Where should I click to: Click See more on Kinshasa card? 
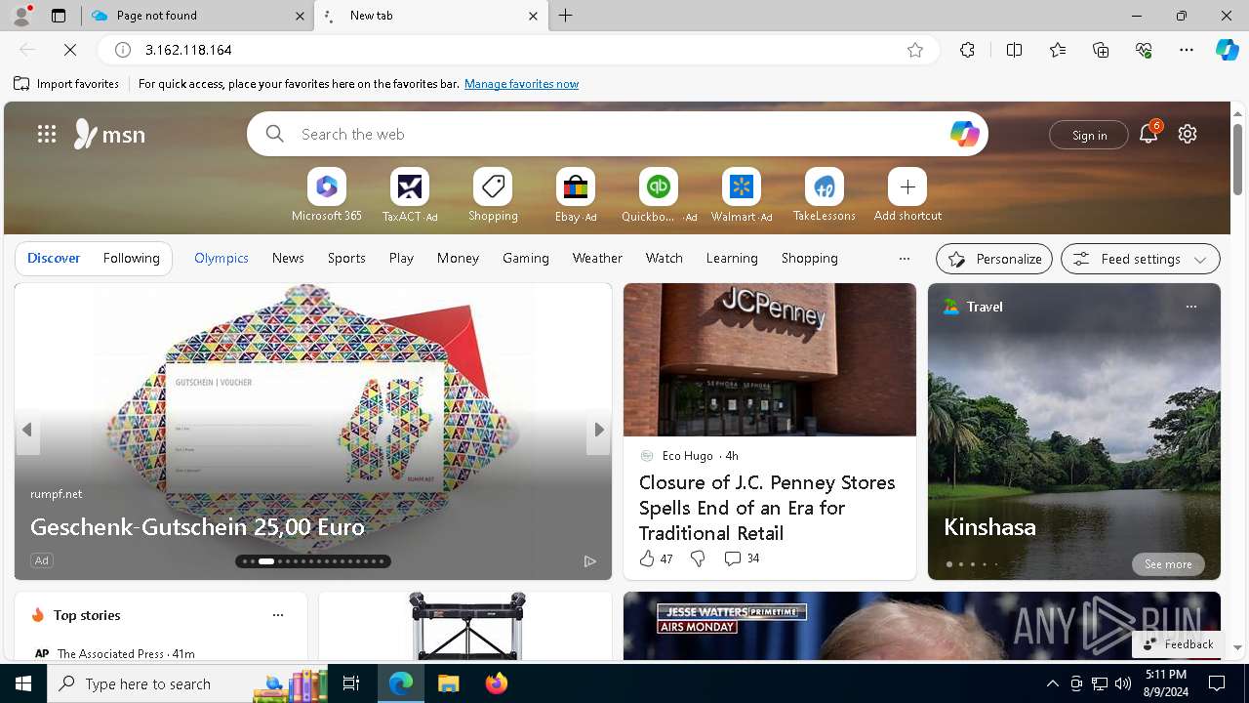click(x=1168, y=564)
